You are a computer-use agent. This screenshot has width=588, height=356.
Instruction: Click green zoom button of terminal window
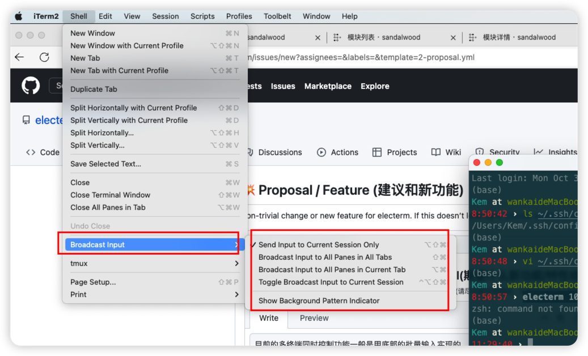click(x=499, y=162)
